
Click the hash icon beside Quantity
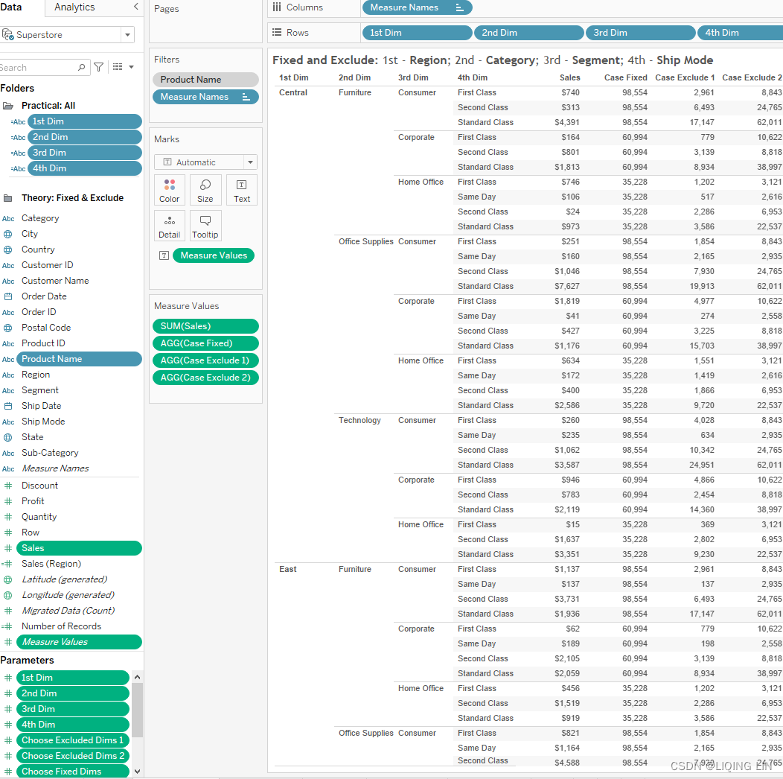(x=8, y=517)
